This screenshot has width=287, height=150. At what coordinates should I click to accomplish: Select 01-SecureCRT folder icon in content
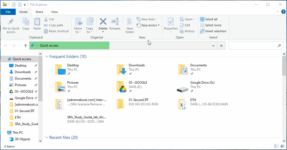tap(120, 104)
